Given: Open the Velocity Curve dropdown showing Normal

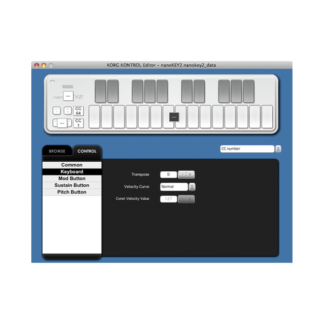Looking at the screenshot, I should (x=174, y=187).
